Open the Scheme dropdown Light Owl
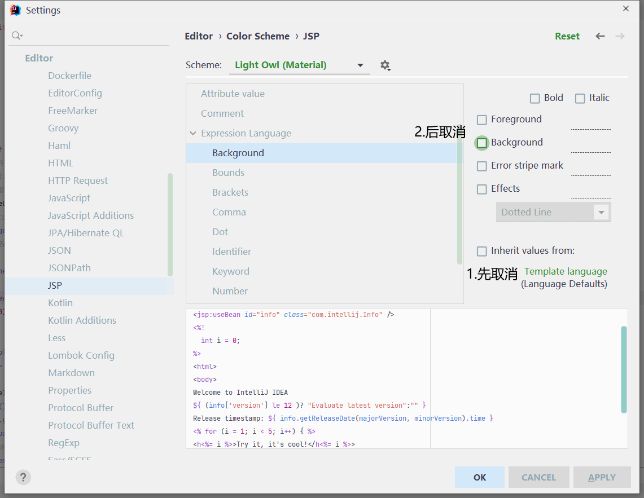 coord(299,65)
